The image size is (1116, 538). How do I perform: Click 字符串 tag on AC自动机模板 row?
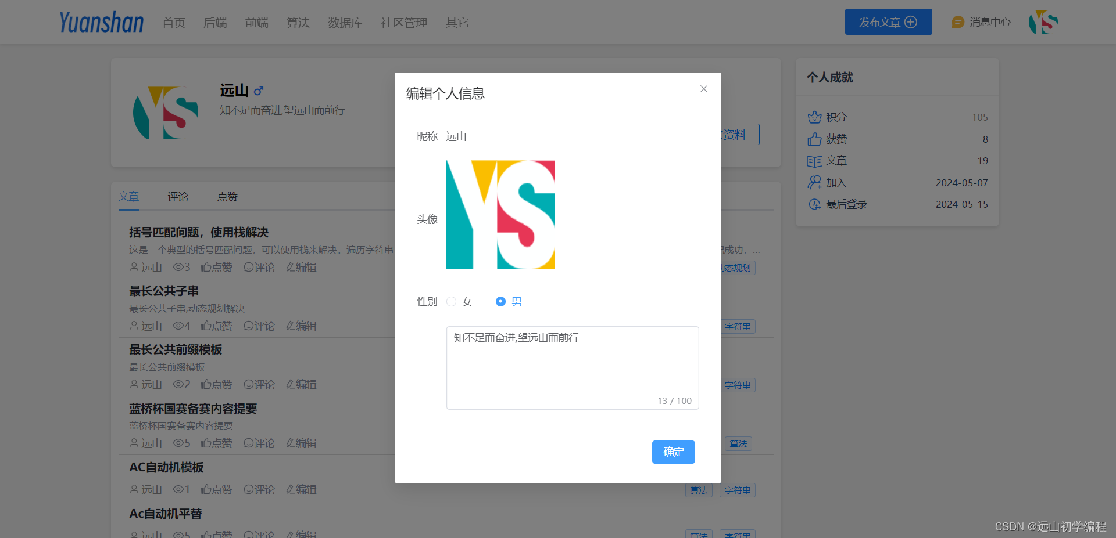[738, 490]
